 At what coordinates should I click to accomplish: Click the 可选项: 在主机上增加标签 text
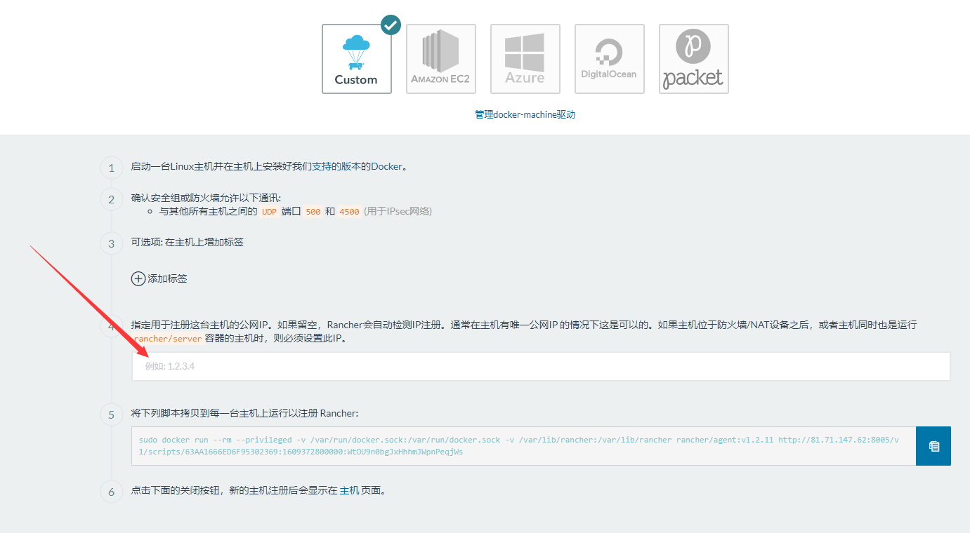click(x=188, y=242)
